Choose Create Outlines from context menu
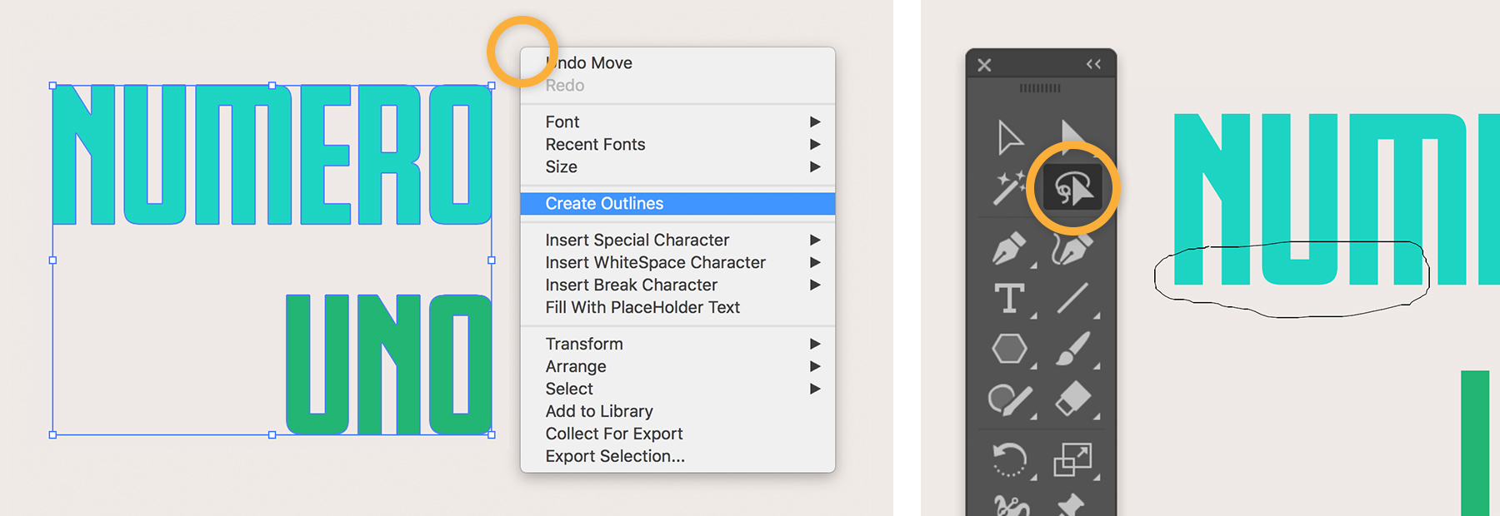This screenshot has height=516, width=1500. point(605,204)
